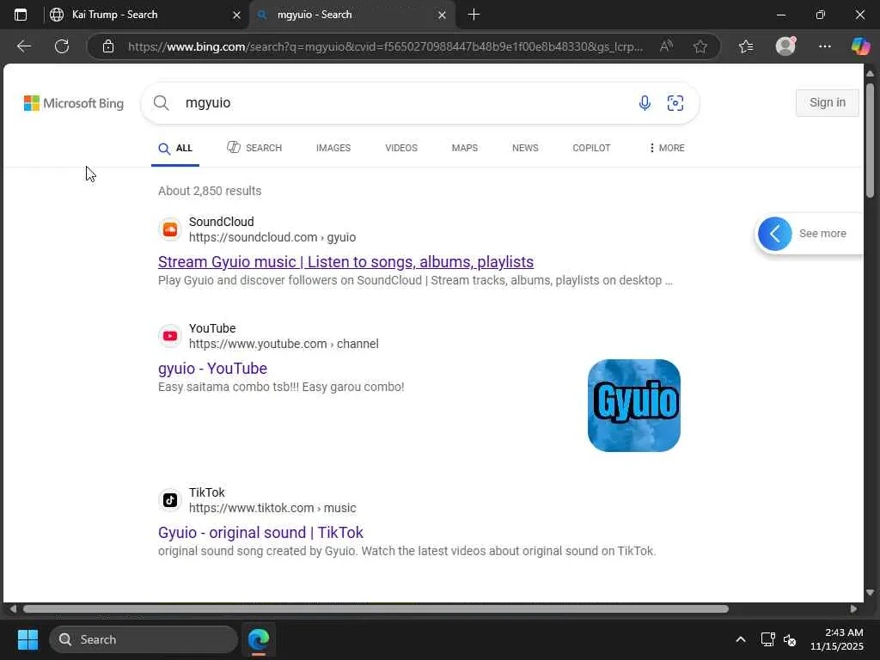The width and height of the screenshot is (880, 660).
Task: Switch to NEWS results
Action: (525, 148)
